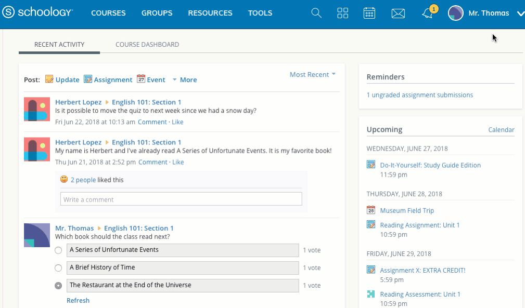Open the apps grid icon
This screenshot has width=525, height=308.
pos(343,14)
